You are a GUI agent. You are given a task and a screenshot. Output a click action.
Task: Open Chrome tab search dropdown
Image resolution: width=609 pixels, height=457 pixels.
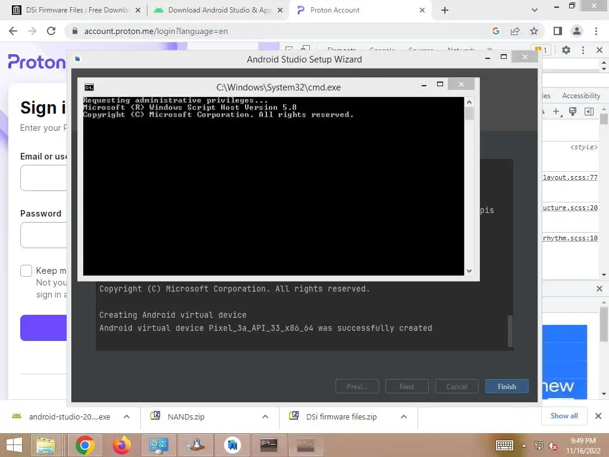[x=535, y=10]
